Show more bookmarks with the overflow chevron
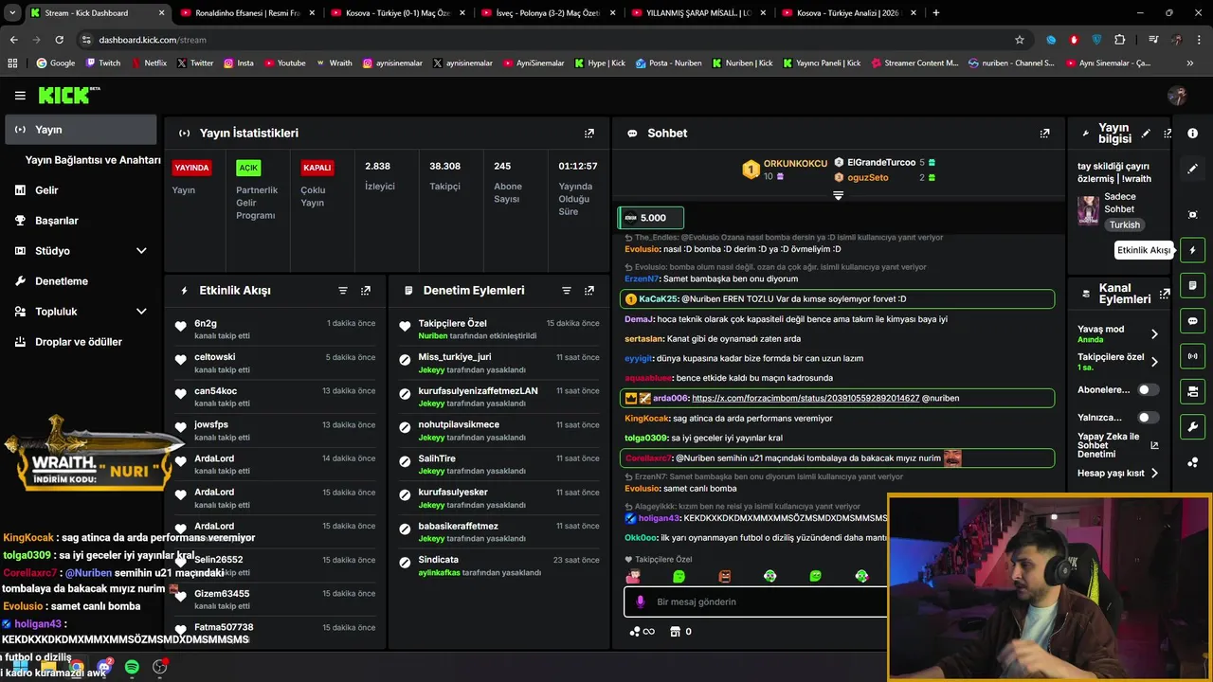 pos(1189,63)
